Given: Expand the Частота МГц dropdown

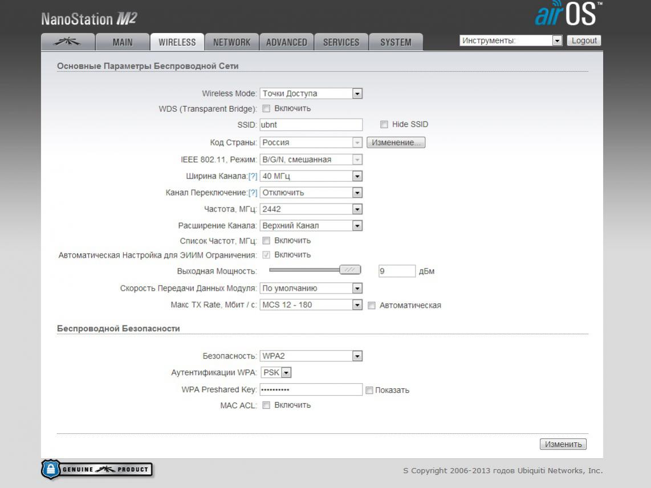Looking at the screenshot, I should click(311, 209).
